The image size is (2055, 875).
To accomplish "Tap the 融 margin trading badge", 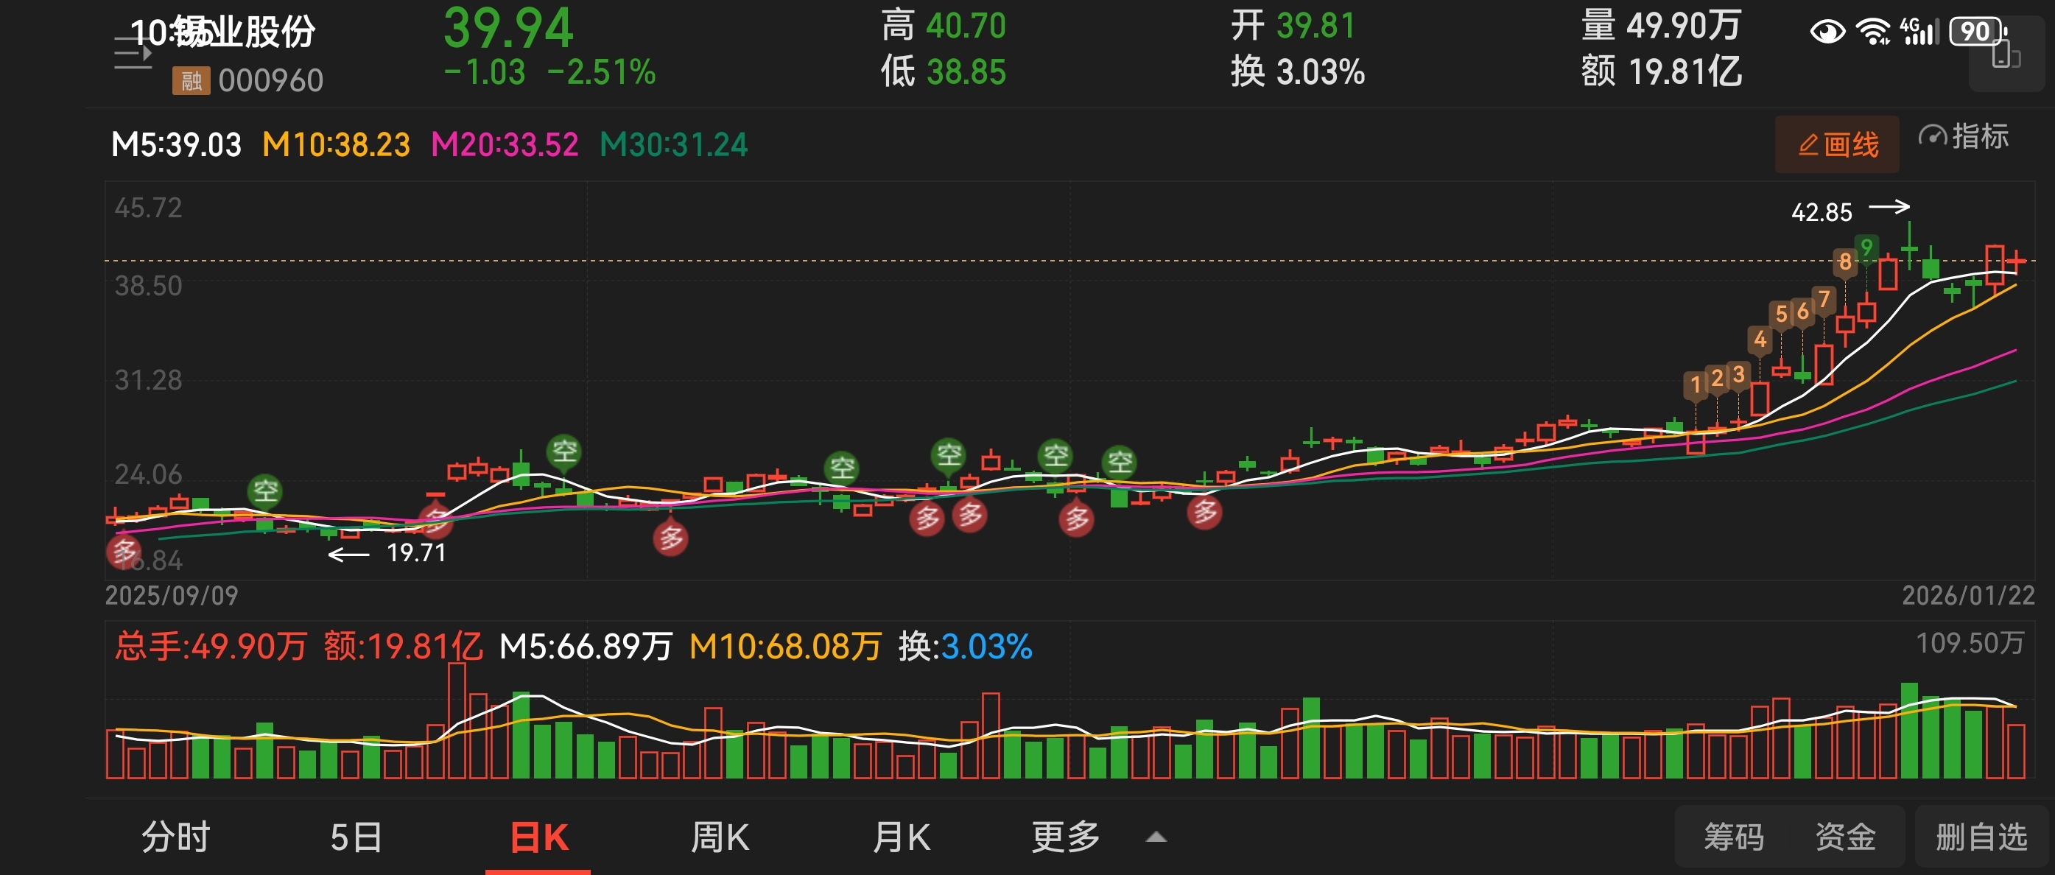I will pyautogui.click(x=191, y=80).
